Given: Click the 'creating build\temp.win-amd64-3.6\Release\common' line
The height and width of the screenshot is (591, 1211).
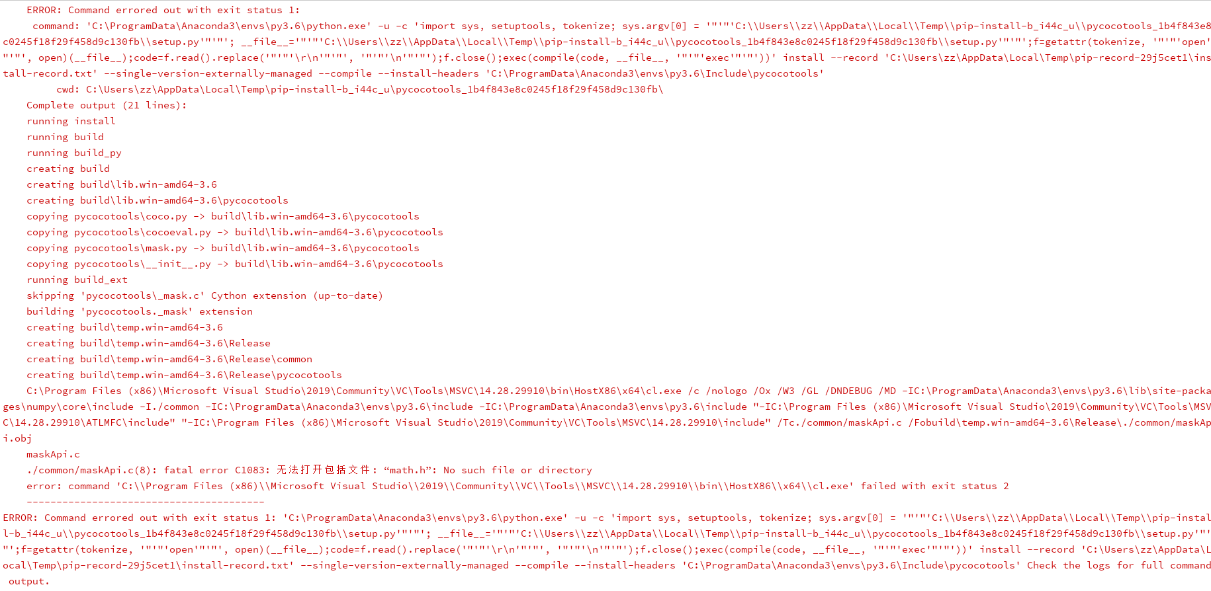Looking at the screenshot, I should pos(169,359).
